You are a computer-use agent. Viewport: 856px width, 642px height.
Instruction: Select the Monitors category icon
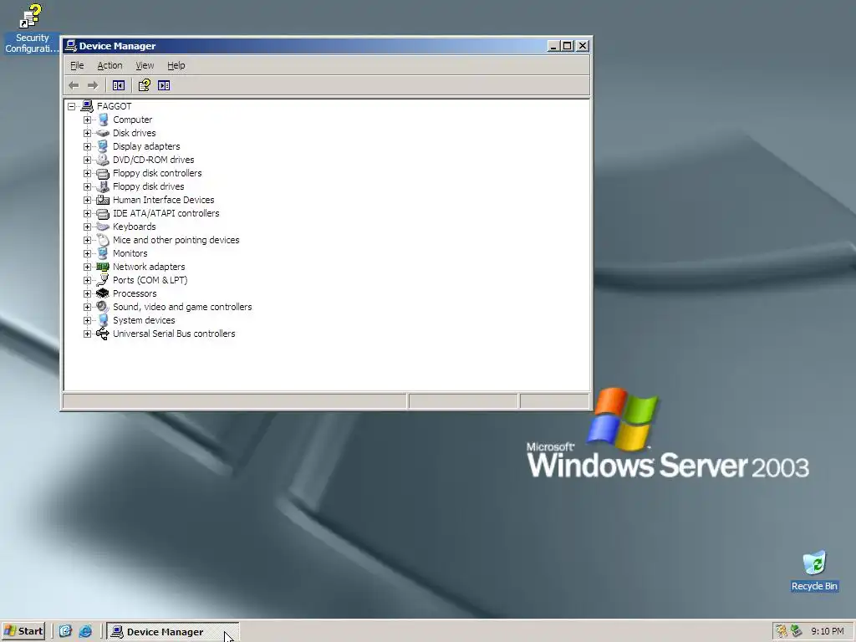103,253
